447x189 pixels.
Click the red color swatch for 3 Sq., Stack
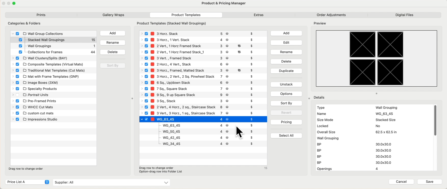pos(152,101)
